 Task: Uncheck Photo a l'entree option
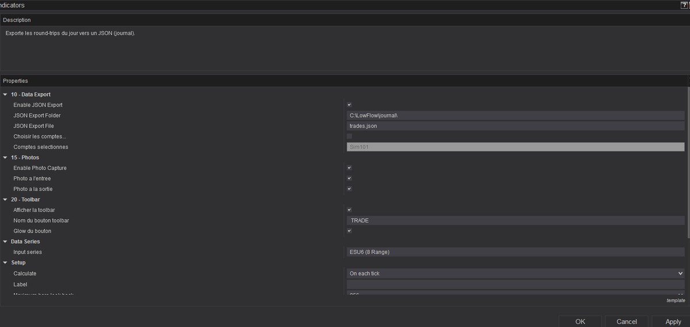coord(349,178)
